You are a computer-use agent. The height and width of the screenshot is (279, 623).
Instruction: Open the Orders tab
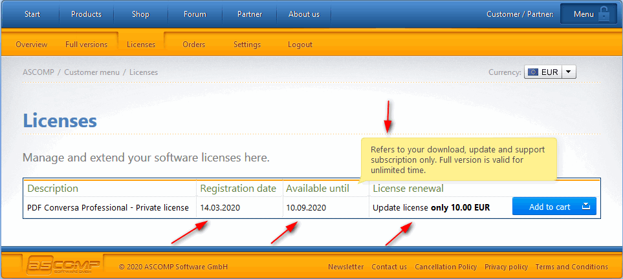click(x=194, y=45)
